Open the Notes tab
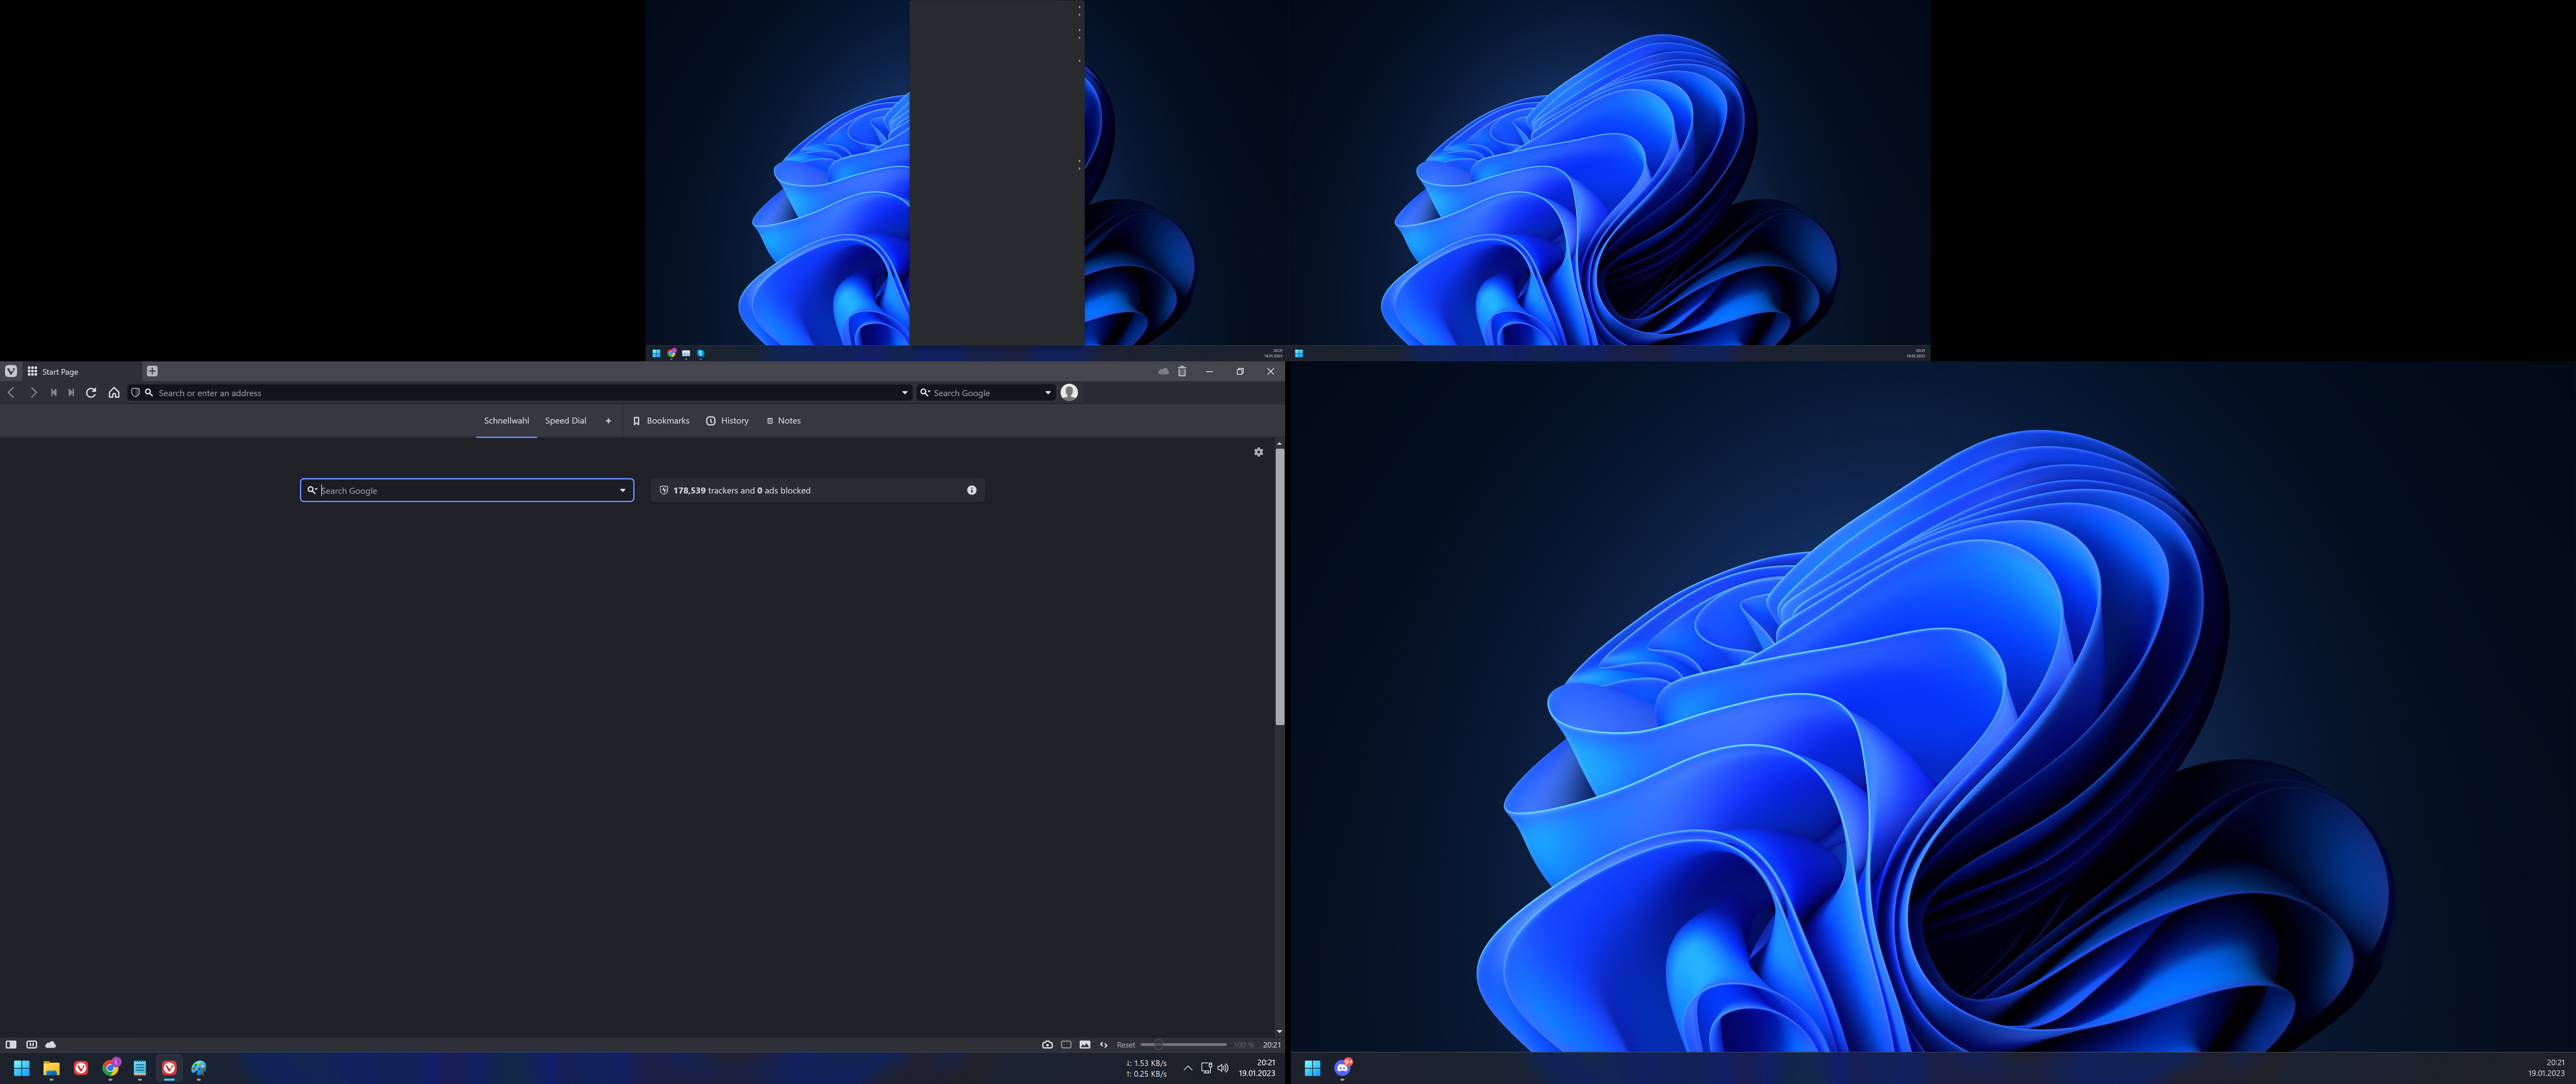 pos(784,421)
